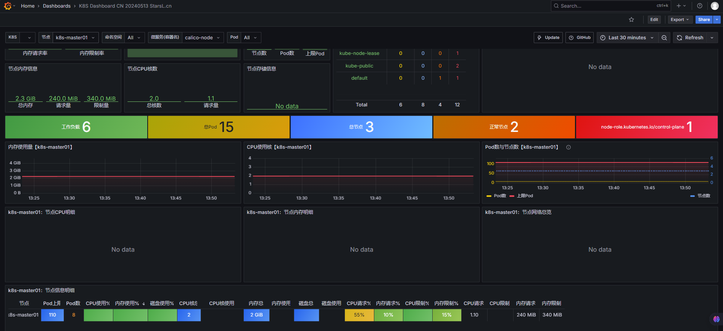The width and height of the screenshot is (723, 331).
Task: Open the 节点信息明细 panel title
Action: [41, 290]
